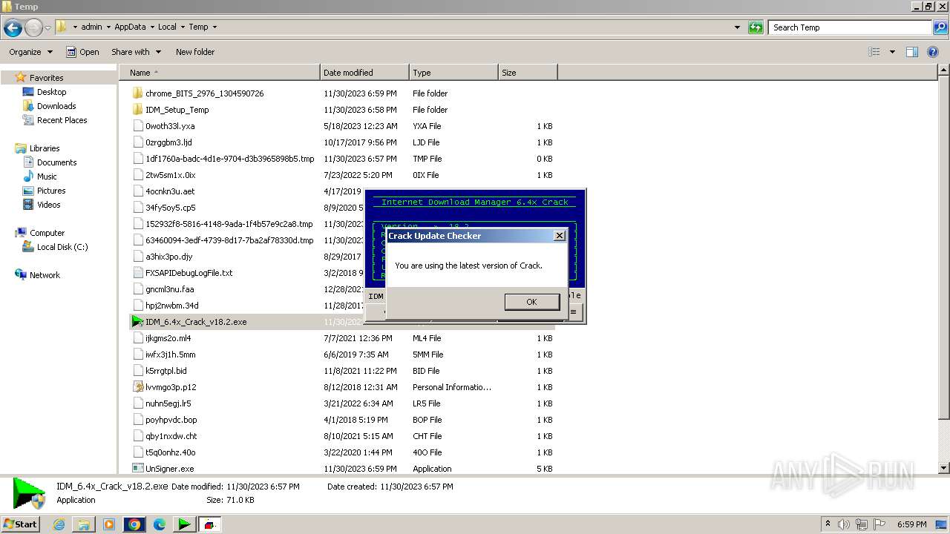
Task: Click the network icon in system tray
Action: [861, 524]
